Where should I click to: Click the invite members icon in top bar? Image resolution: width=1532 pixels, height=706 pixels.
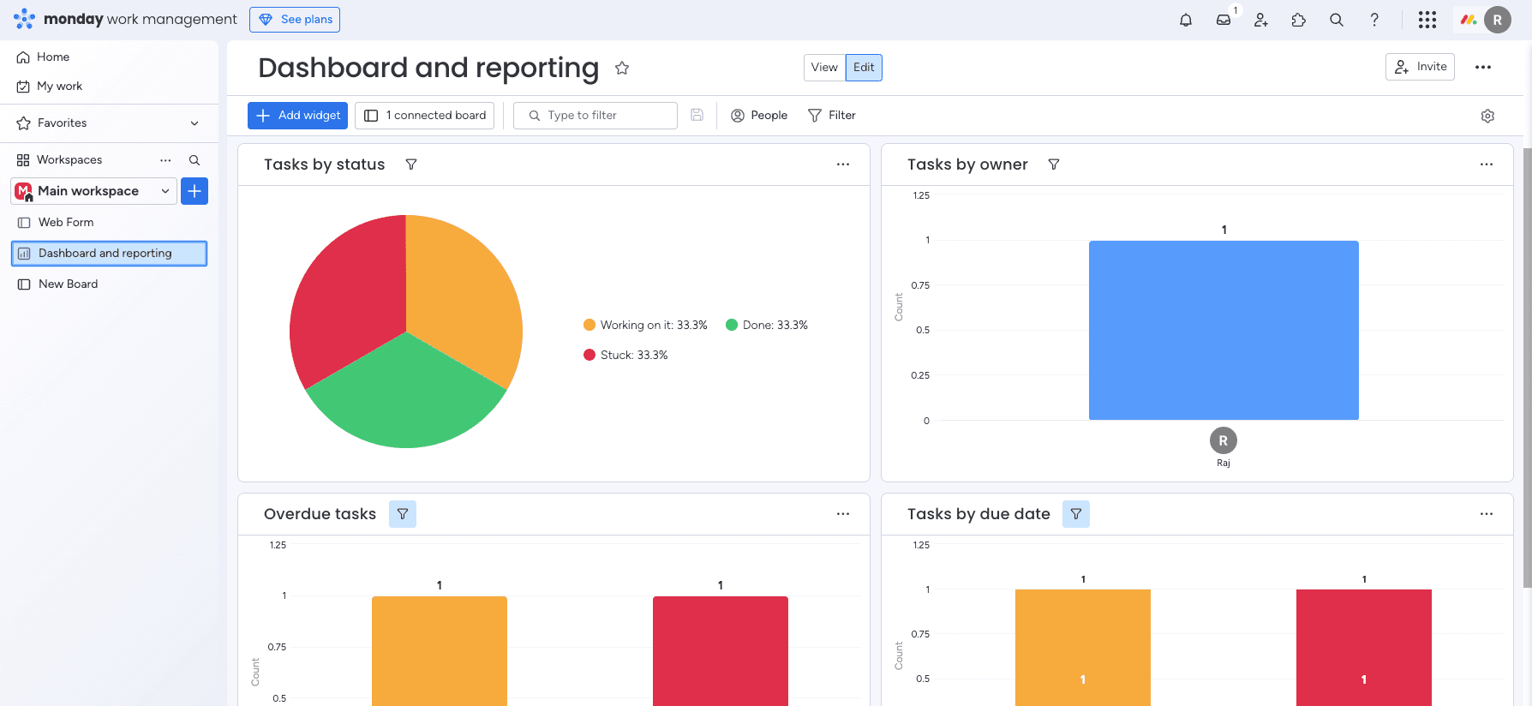click(x=1261, y=20)
